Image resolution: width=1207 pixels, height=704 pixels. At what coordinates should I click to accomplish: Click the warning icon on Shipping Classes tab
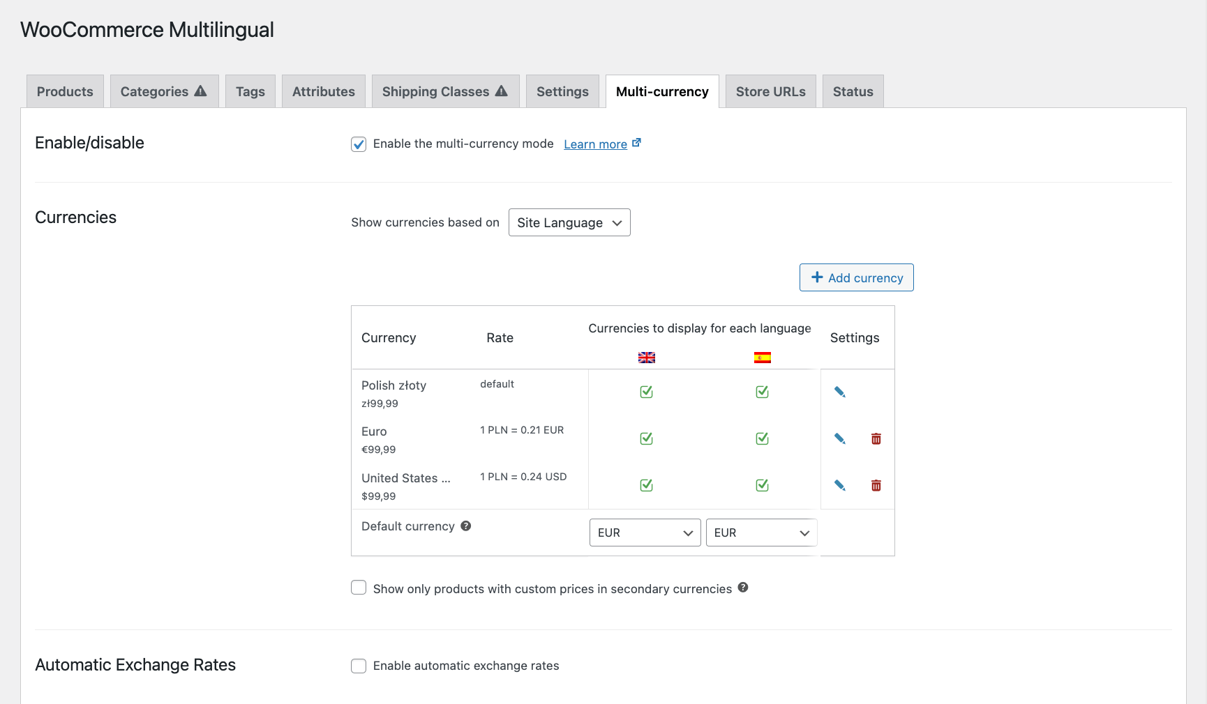click(501, 91)
